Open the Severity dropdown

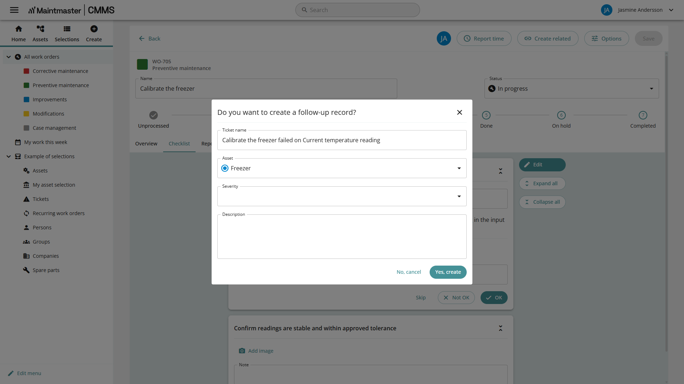click(x=342, y=196)
